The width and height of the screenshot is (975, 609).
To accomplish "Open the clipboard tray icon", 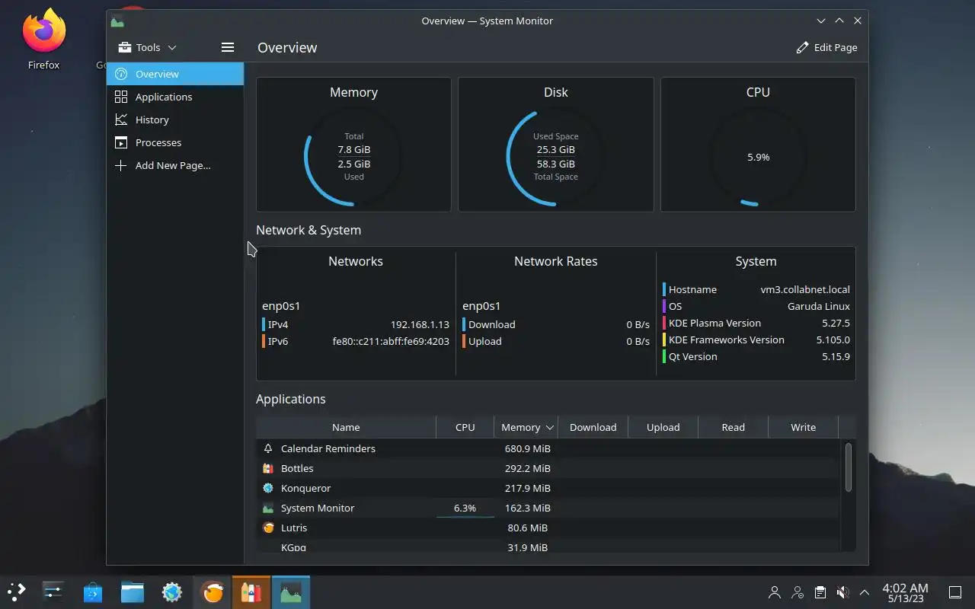I will tap(820, 591).
